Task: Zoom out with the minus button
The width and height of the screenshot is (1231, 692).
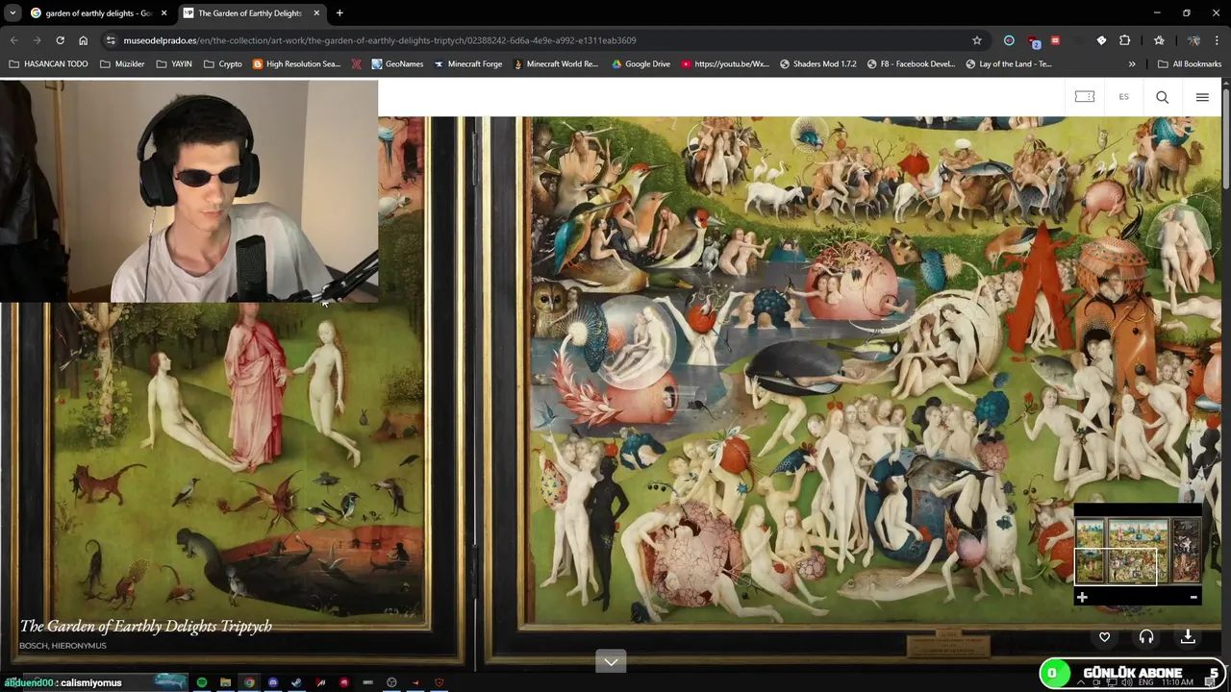Action: [x=1193, y=598]
